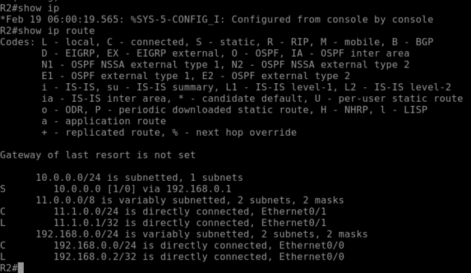Click '192.168.0.0/24 is variably subnetted' line

pyautogui.click(x=202, y=234)
